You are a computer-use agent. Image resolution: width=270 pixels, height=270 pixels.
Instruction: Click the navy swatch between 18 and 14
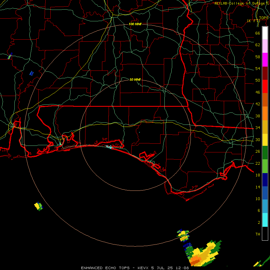point(265,180)
